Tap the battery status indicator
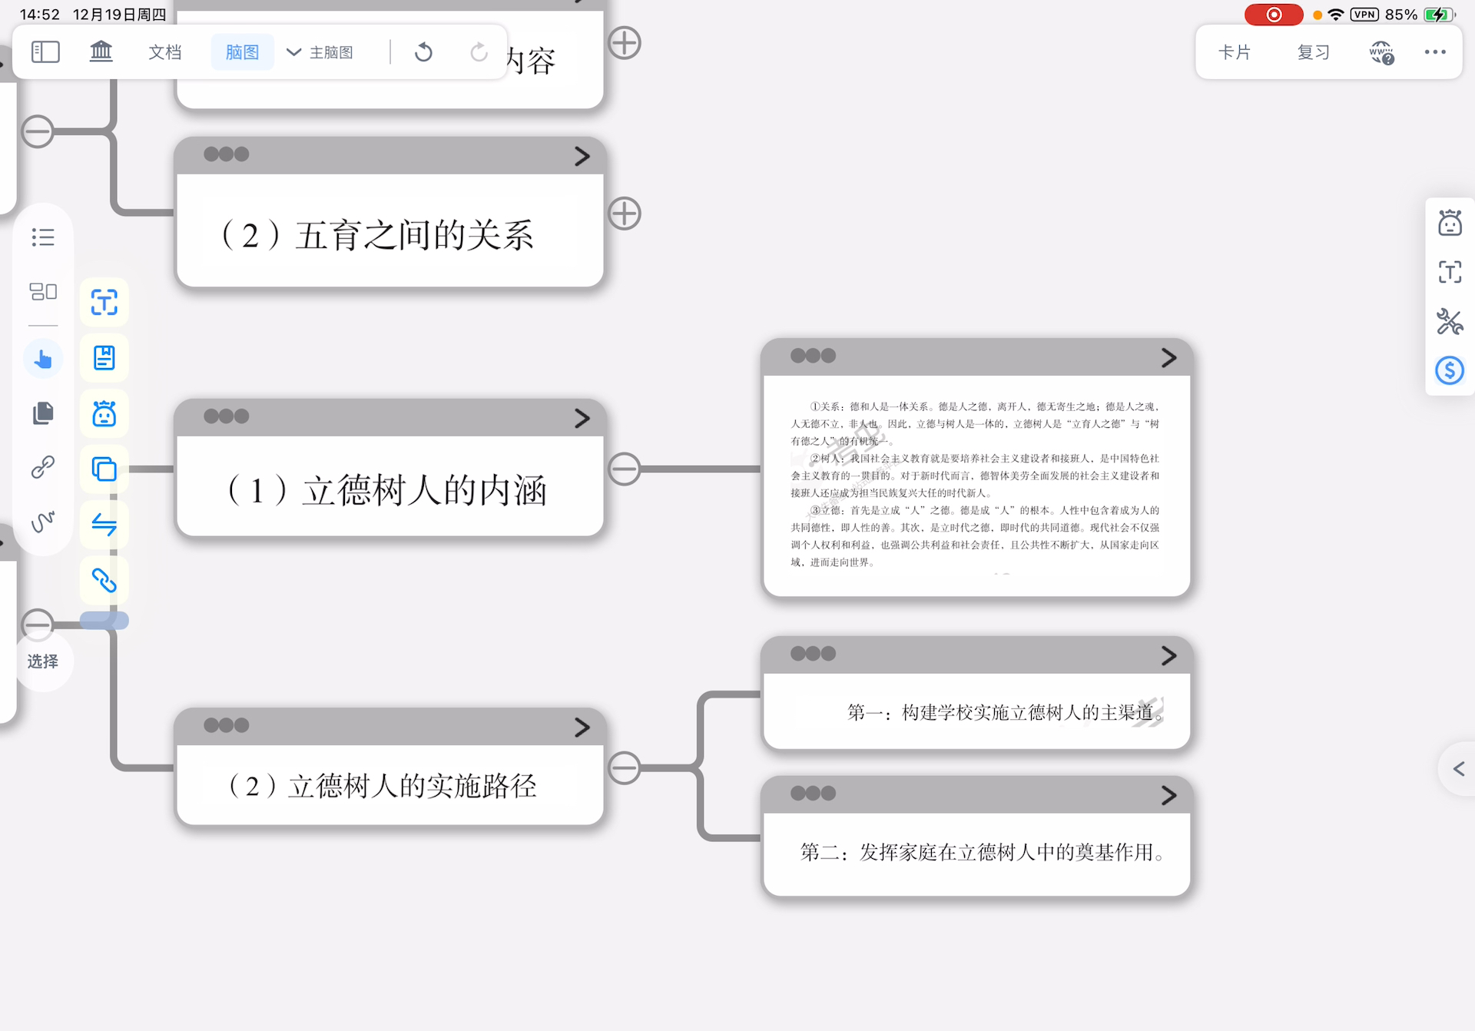The image size is (1475, 1031). [1440, 15]
